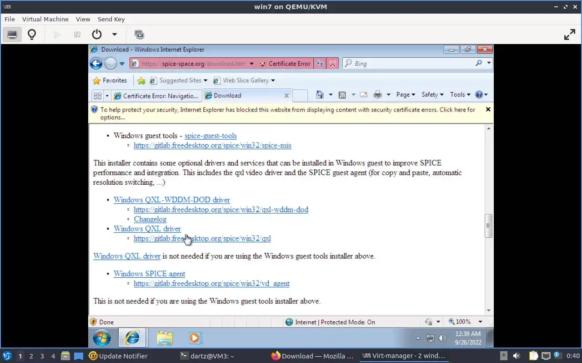Viewport: 582px width, 363px height.
Task: Expand the address bar URL dropdown
Action: pos(251,64)
